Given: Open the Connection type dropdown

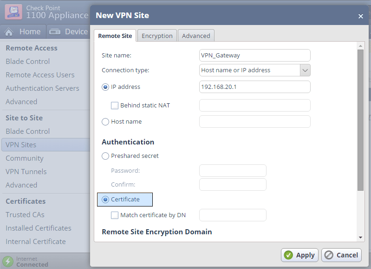Looking at the screenshot, I should [x=305, y=70].
